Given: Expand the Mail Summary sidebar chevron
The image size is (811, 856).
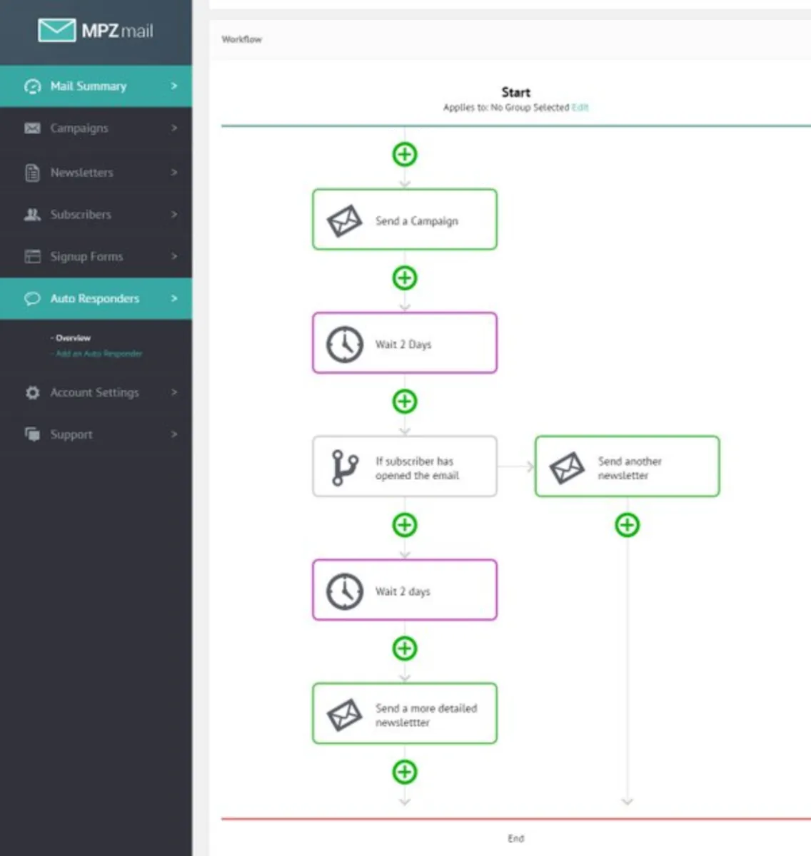Looking at the screenshot, I should [x=173, y=86].
